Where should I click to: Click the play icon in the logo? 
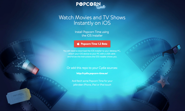coord(81,4)
